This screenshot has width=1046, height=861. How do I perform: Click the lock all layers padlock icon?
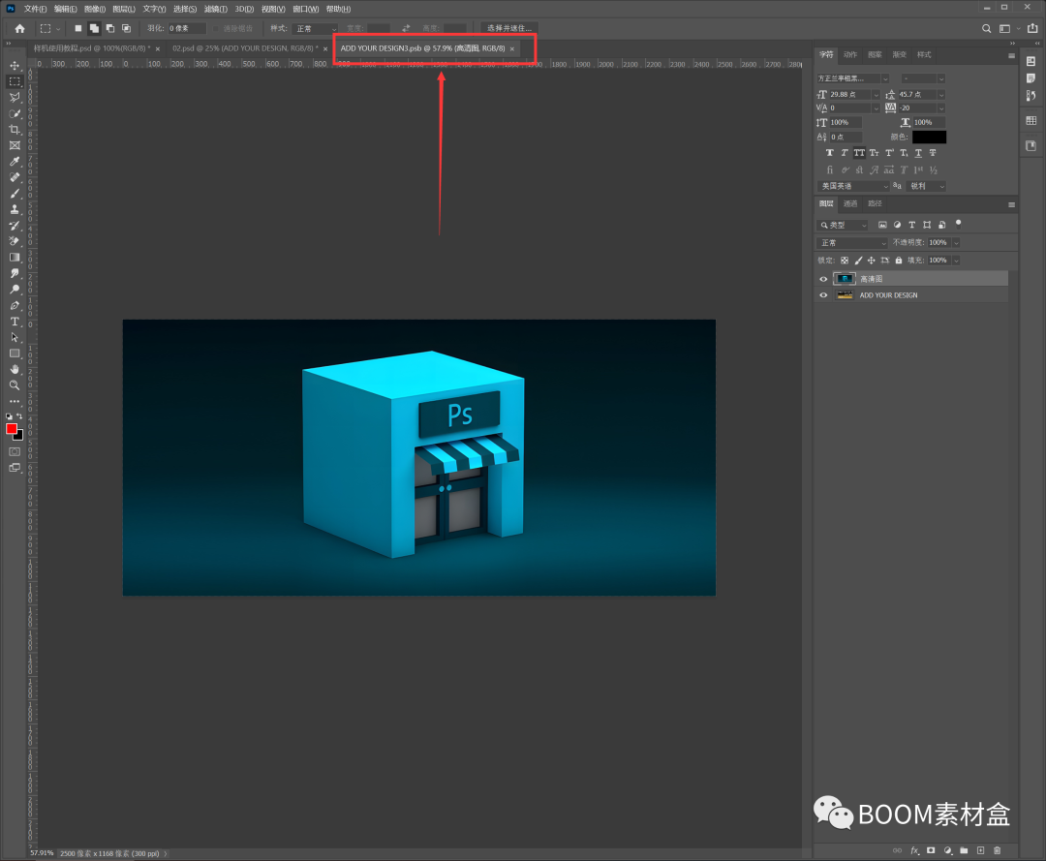tap(899, 261)
